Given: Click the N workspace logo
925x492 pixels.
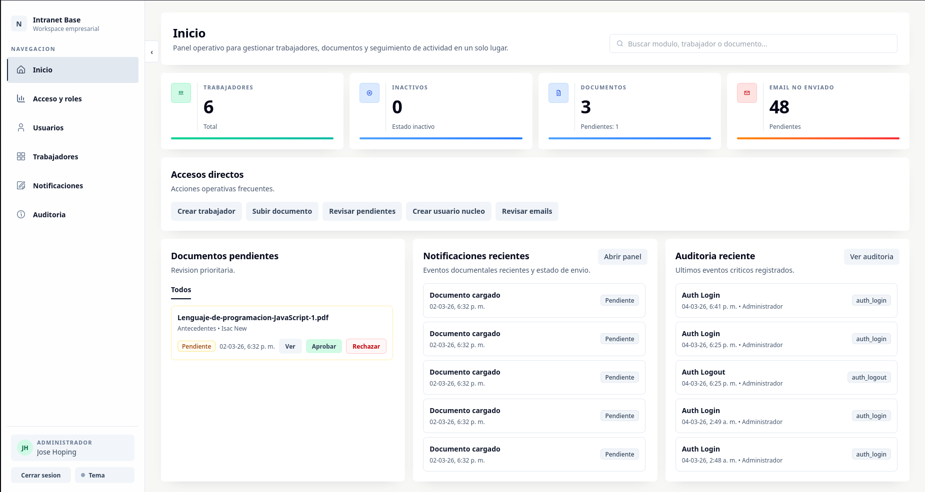Looking at the screenshot, I should click(19, 24).
